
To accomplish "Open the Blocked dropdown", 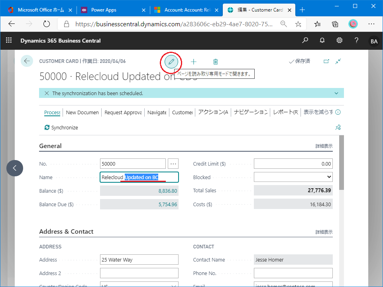I will (293, 177).
